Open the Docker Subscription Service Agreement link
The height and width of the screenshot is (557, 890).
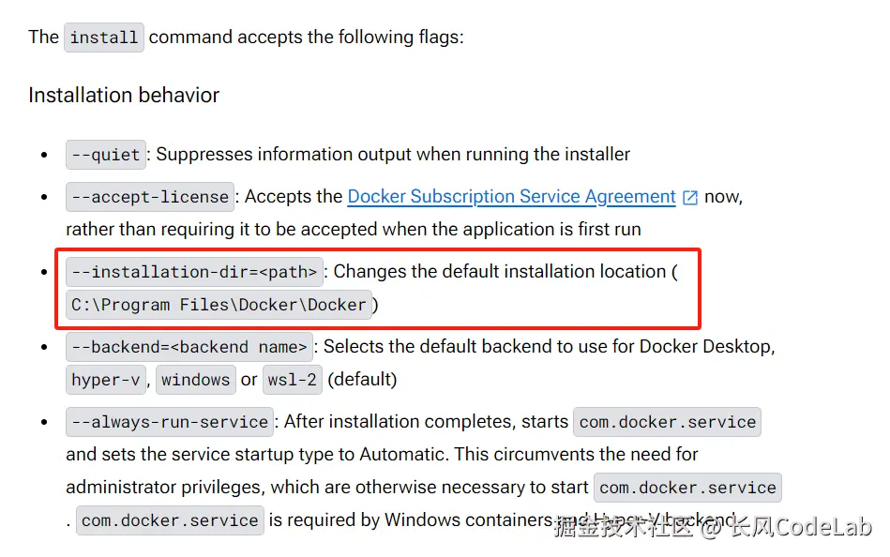(x=511, y=197)
